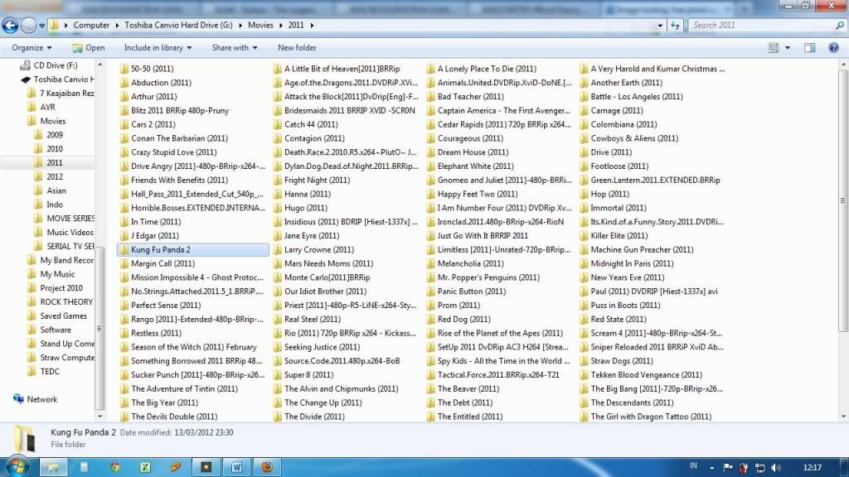Click Toshiba Canvio Hard Drive (G:) breadcrumb
The width and height of the screenshot is (849, 477).
tap(178, 25)
